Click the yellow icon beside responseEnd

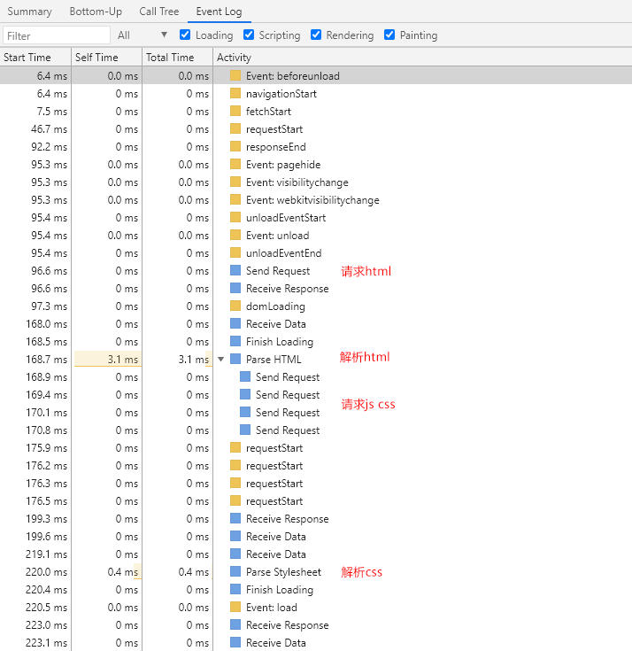235,146
